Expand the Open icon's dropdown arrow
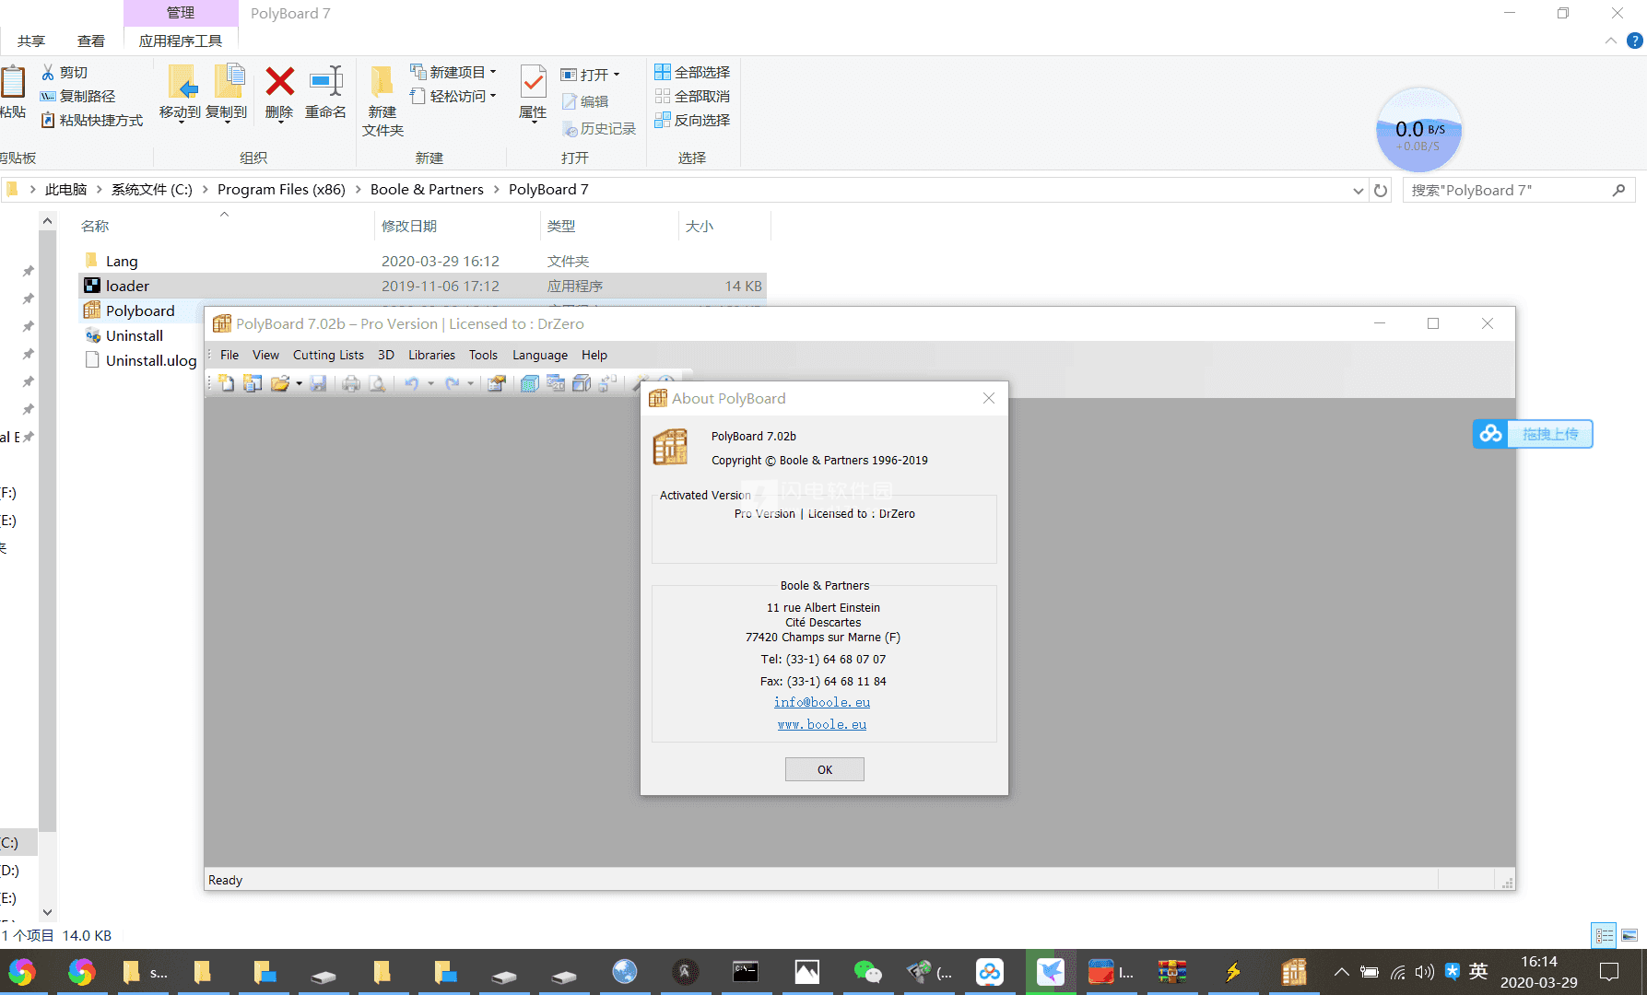Screen dimensions: 1647x995 point(299,384)
